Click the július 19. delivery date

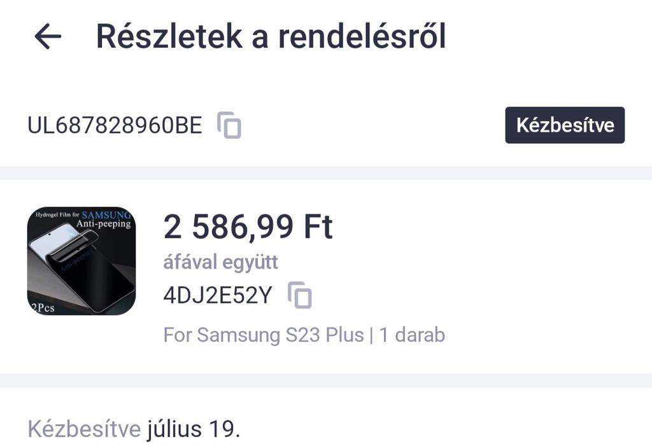194,429
